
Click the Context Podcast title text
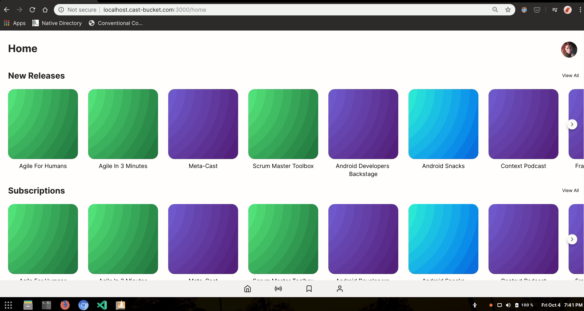pos(523,166)
